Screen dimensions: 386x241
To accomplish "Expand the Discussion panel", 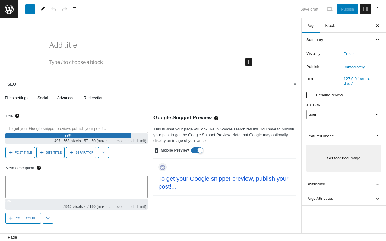I will point(344,184).
